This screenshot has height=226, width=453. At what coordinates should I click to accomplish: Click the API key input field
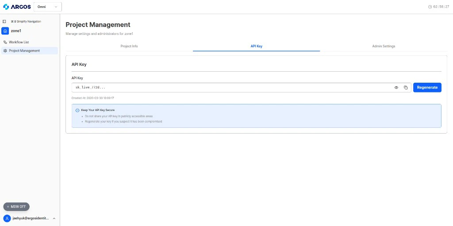241,88
